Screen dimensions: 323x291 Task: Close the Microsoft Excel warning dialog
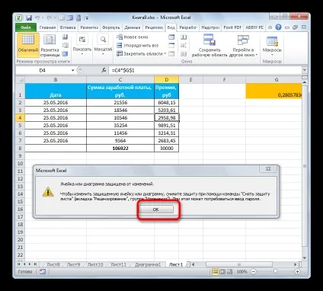[x=268, y=169]
